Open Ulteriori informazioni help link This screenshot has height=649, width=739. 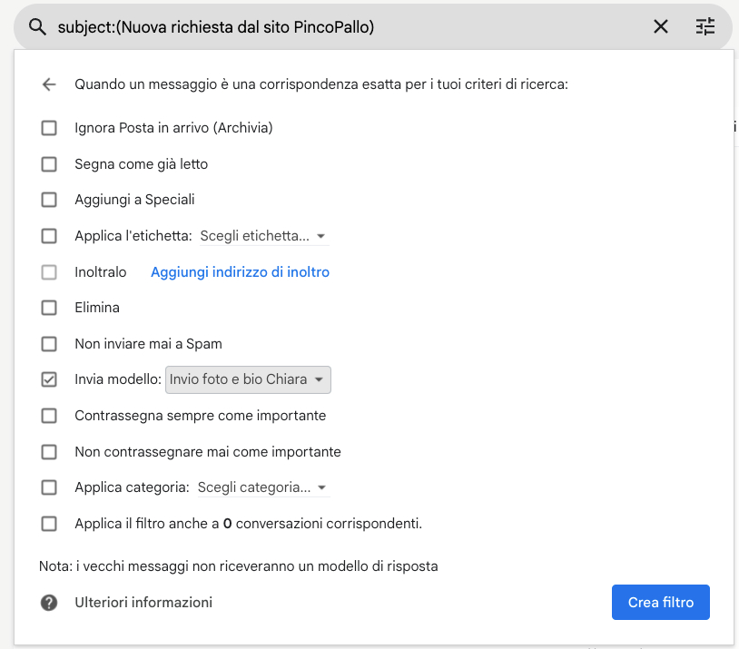tap(143, 603)
